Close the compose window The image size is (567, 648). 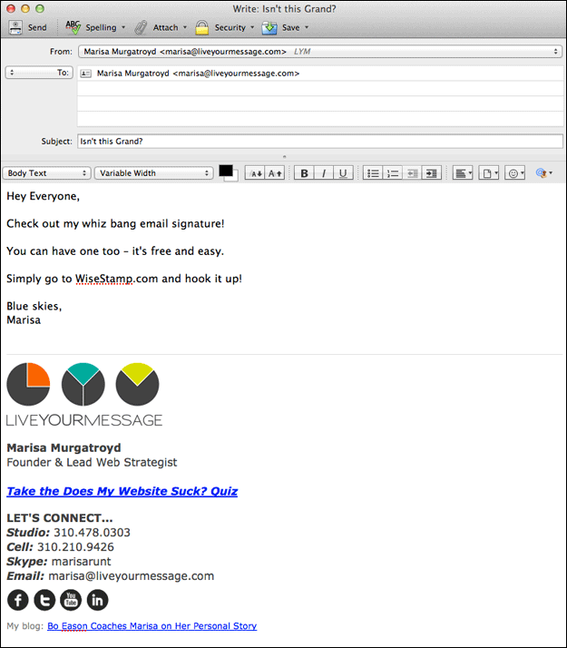pos(11,9)
